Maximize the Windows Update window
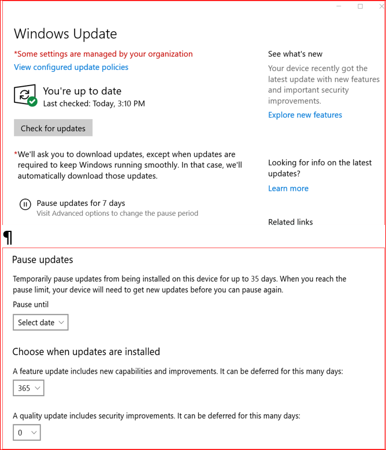This screenshot has width=386, height=450. [360, 6]
